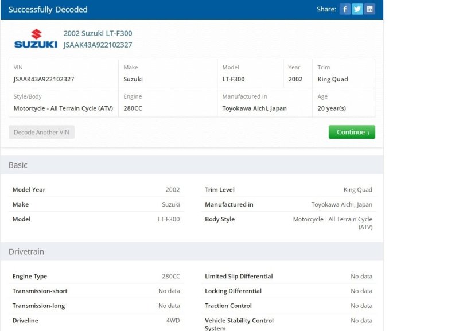Click the 280CC engine cell
Screen dimensions: 459x331
[168, 103]
